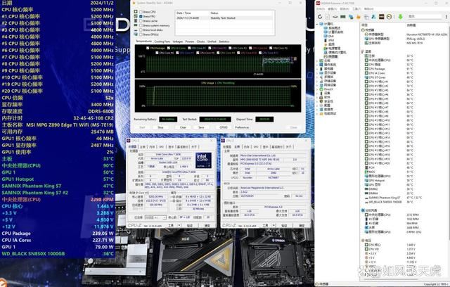Viewport: 450px width, 287px height.
Task: Open the Statistics tab in stability test
Action: click(224, 42)
